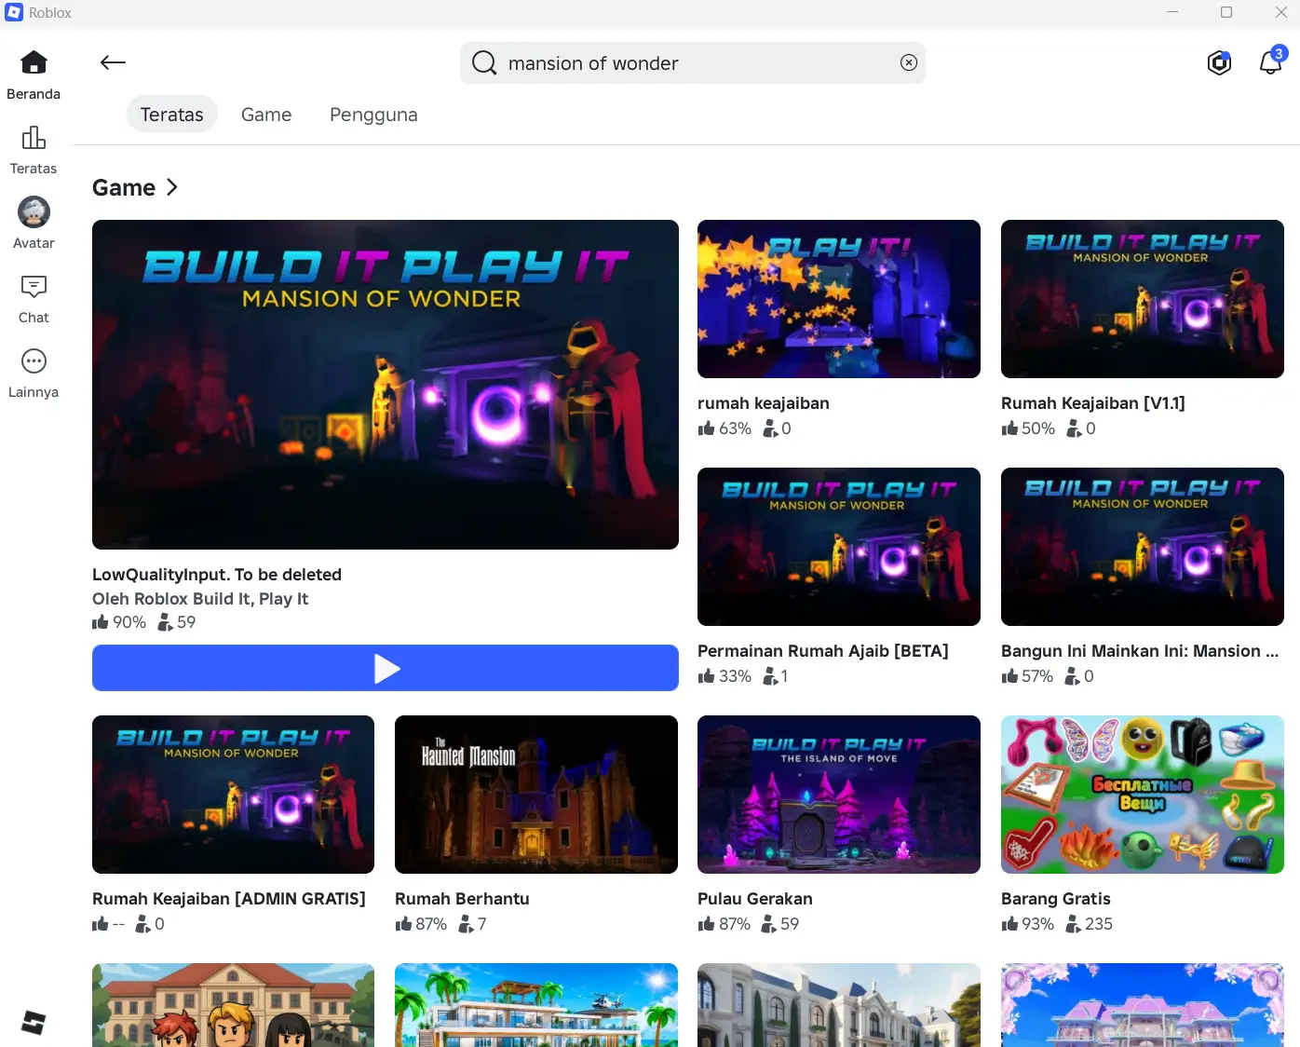Click the thumbs-up icon beside 57%
1300x1047 pixels.
pyautogui.click(x=1009, y=675)
